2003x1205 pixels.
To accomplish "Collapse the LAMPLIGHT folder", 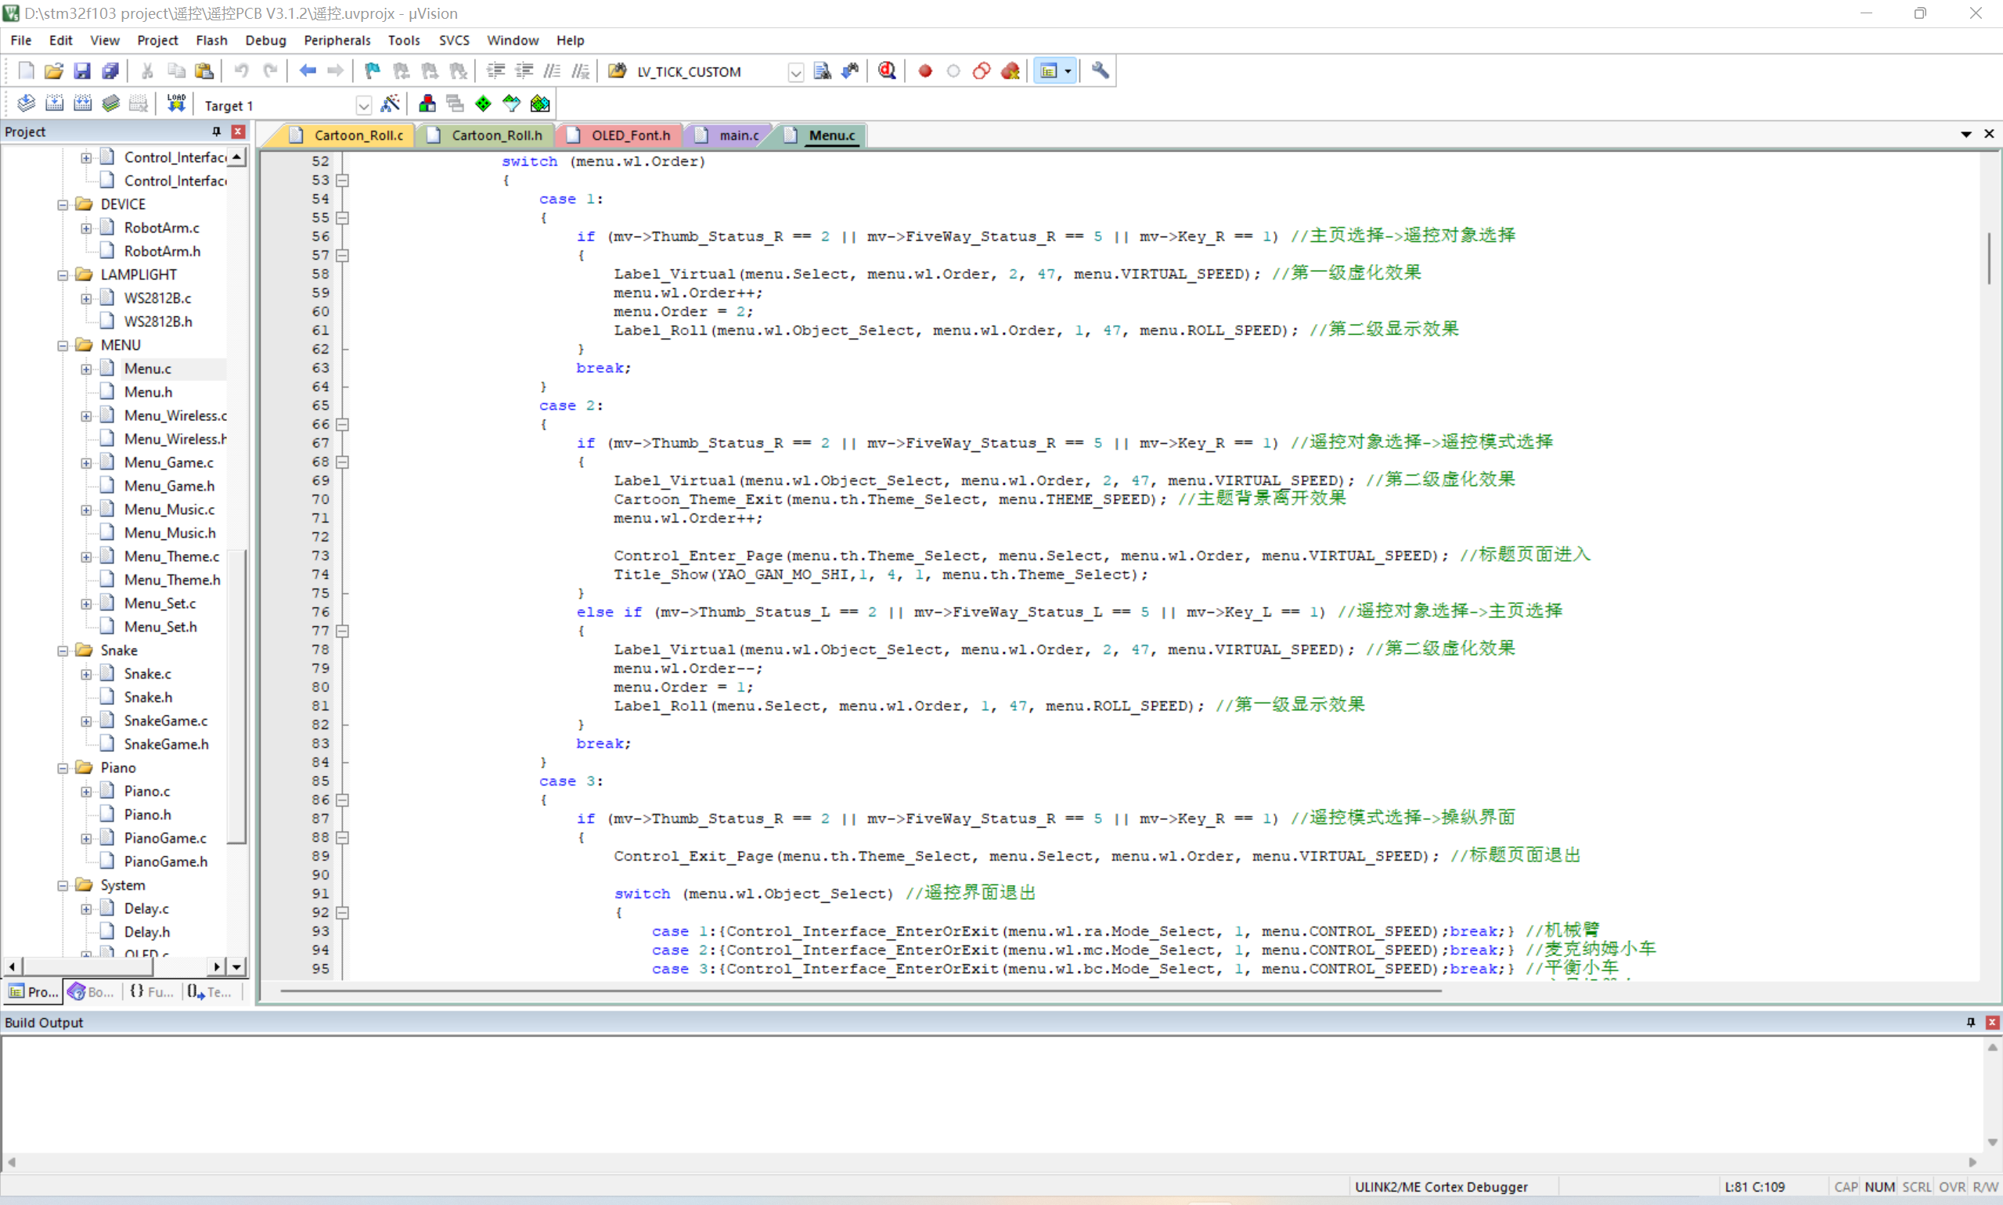I will [63, 275].
